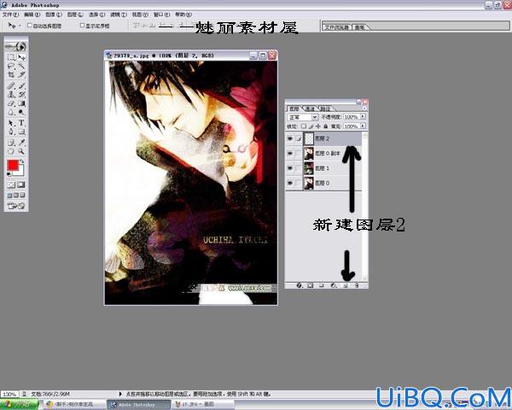Hide layer 2 using its eye icon

[x=289, y=138]
